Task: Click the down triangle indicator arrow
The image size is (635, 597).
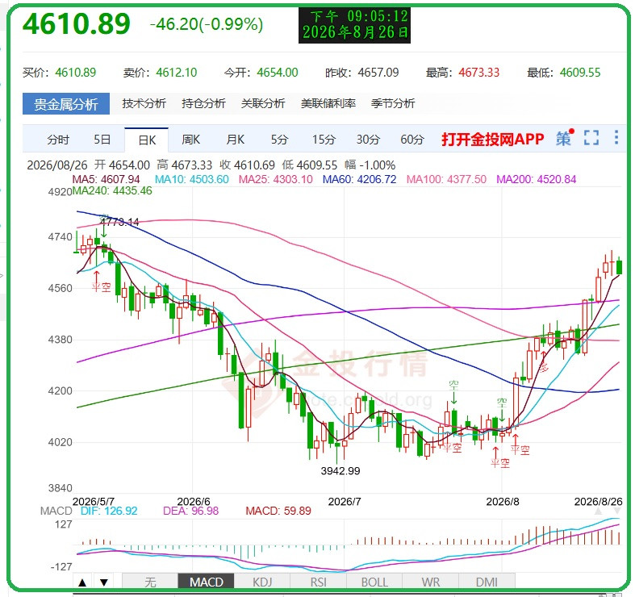Action: [104, 582]
